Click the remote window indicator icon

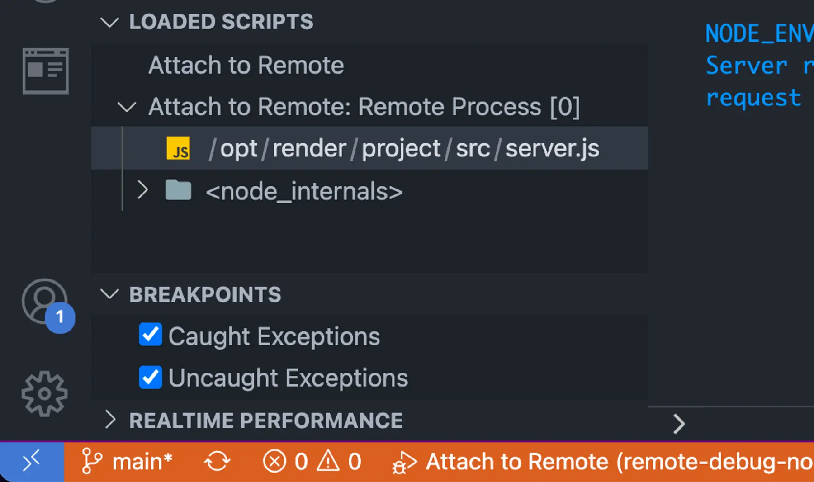pos(31,461)
